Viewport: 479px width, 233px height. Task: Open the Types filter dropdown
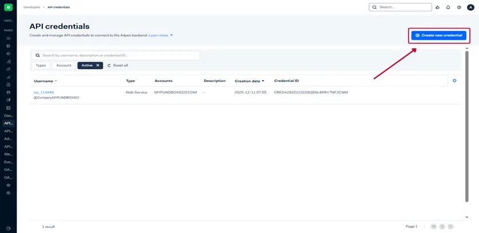point(41,65)
